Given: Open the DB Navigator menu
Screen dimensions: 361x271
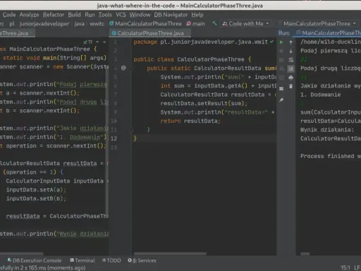Looking at the screenshot, I should (x=171, y=15).
